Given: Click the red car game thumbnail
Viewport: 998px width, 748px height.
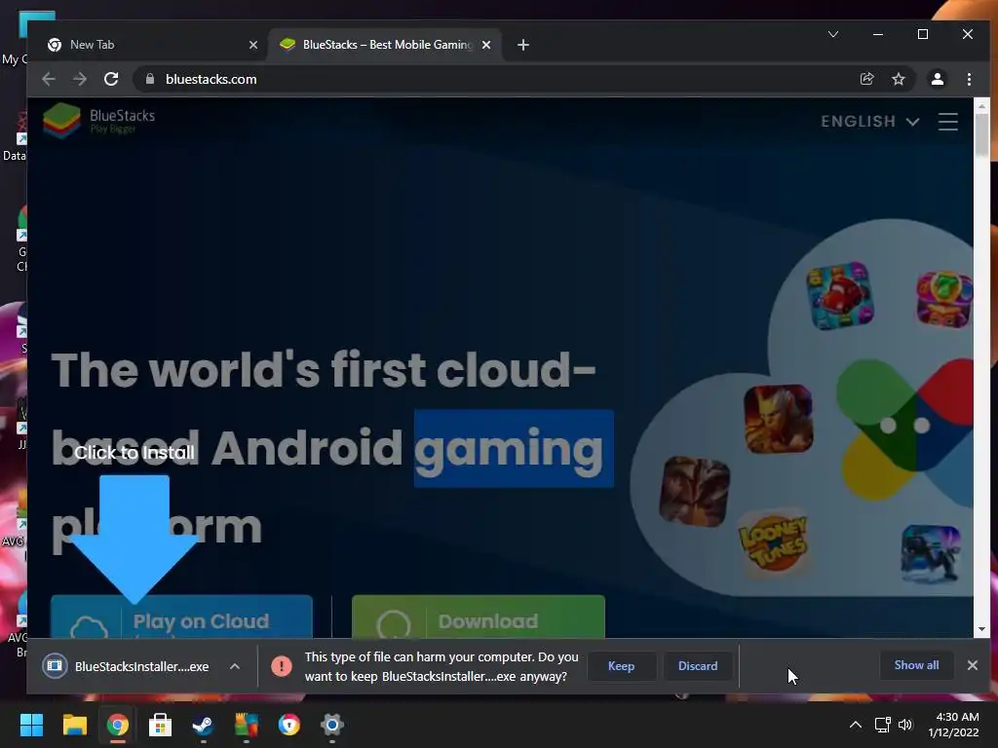Looking at the screenshot, I should (x=840, y=296).
